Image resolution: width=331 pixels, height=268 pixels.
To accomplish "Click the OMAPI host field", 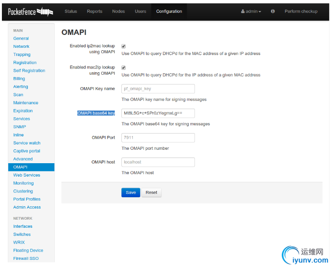I will click(x=158, y=162).
